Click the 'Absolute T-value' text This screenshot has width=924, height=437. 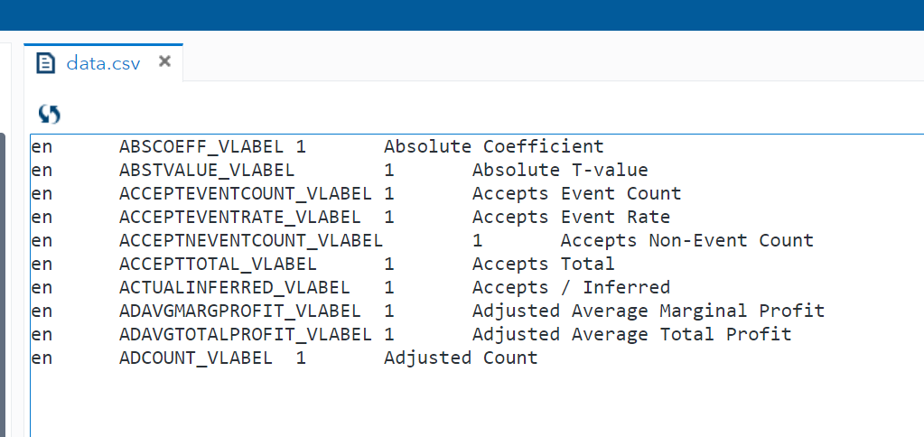click(x=559, y=170)
